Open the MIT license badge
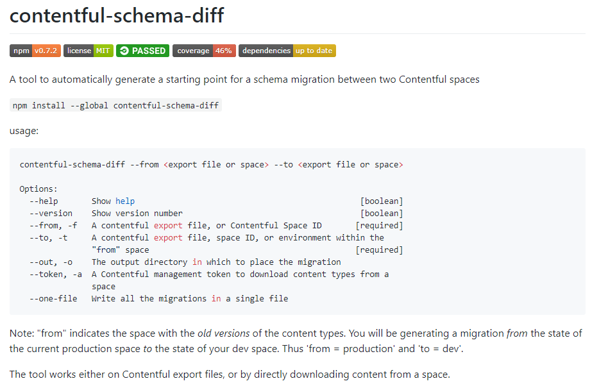Image resolution: width=599 pixels, height=388 pixels. click(x=89, y=51)
